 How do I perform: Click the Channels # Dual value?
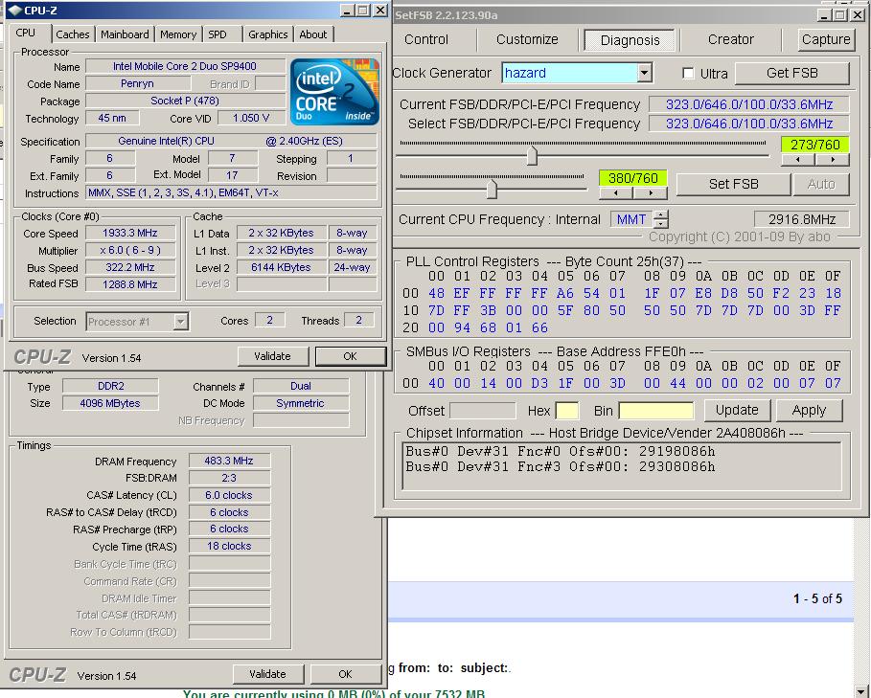(x=301, y=386)
